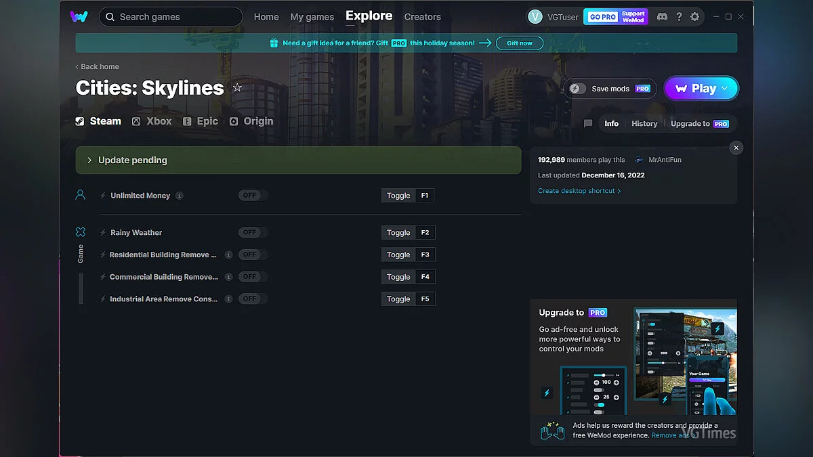
Task: Enable Industrial Area Remove Cons switch
Action: pyautogui.click(x=253, y=299)
